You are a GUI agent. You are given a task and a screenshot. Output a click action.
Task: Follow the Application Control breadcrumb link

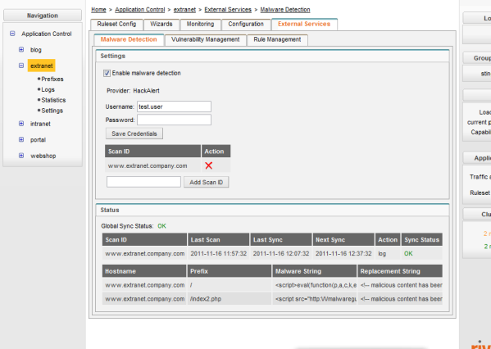(139, 10)
